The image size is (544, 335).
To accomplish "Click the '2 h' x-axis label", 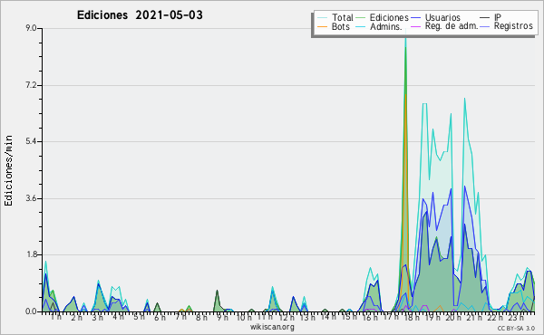I will [x=77, y=317].
